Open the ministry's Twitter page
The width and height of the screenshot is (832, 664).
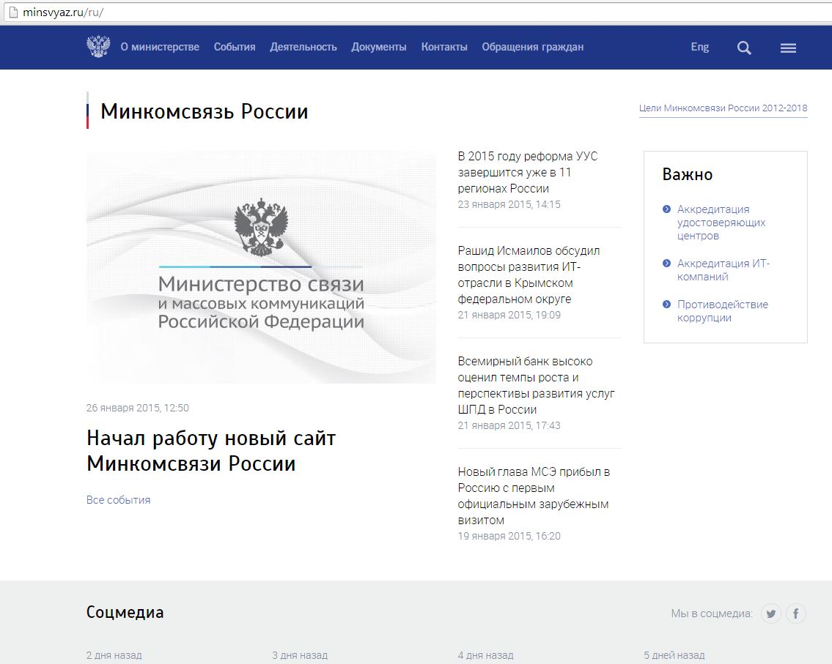(770, 613)
